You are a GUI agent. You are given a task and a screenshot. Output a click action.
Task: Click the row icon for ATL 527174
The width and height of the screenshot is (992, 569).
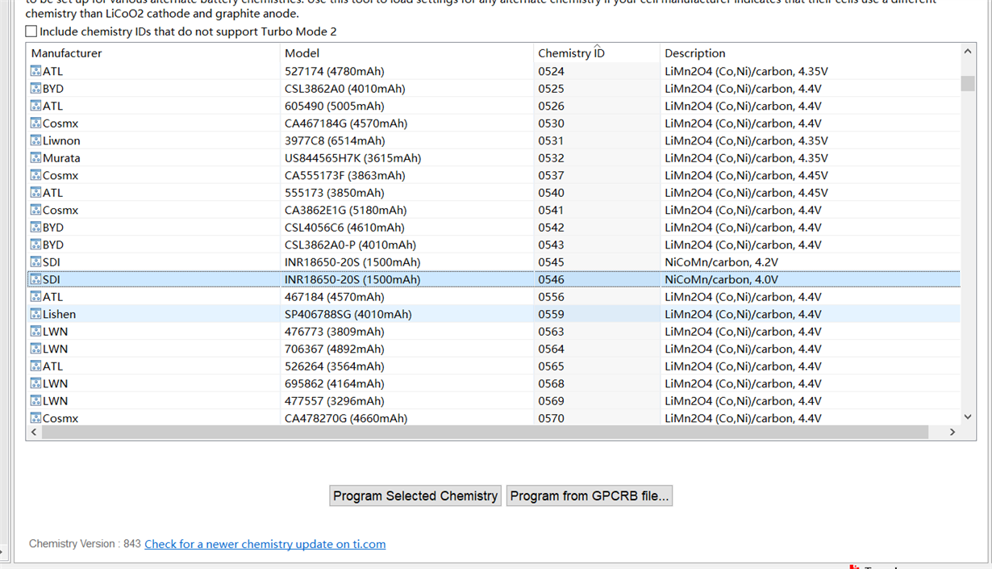click(x=35, y=71)
